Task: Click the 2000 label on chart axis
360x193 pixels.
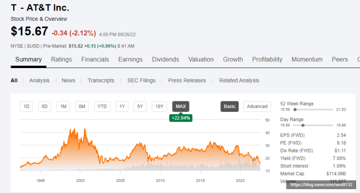Action: 80,180
